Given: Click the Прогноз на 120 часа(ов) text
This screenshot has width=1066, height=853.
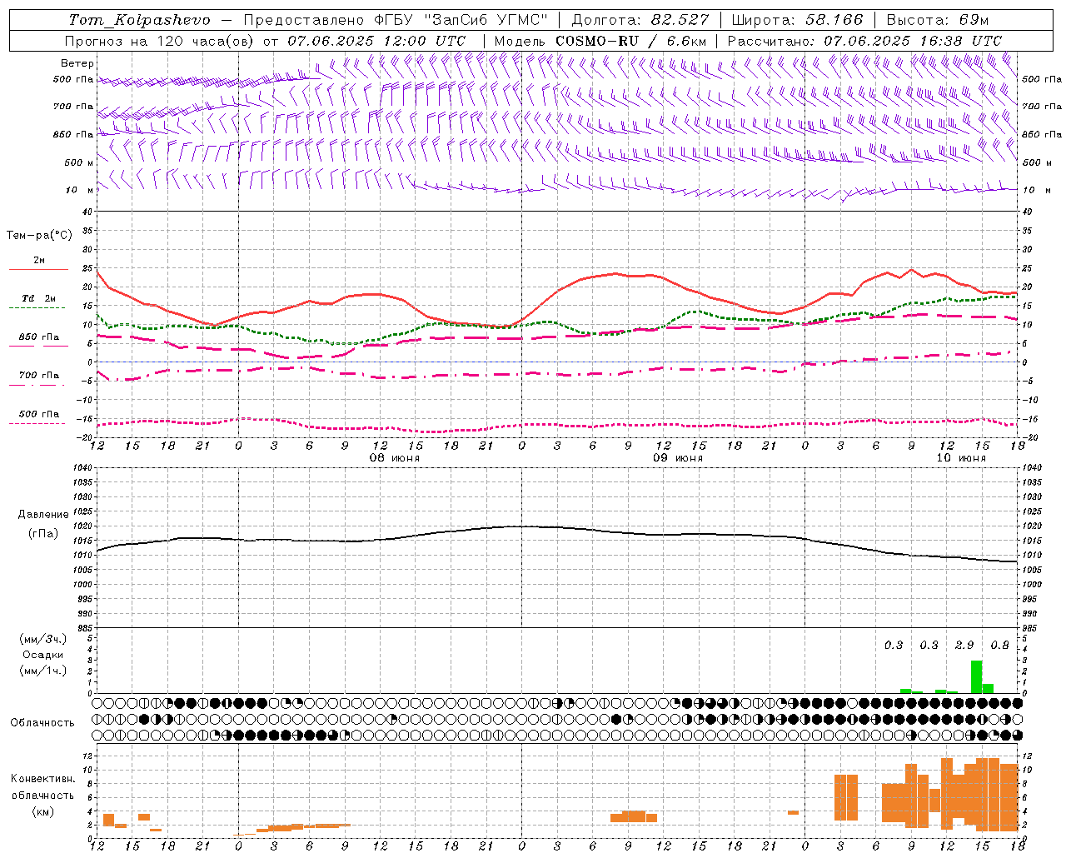Looking at the screenshot, I should click(x=161, y=41).
